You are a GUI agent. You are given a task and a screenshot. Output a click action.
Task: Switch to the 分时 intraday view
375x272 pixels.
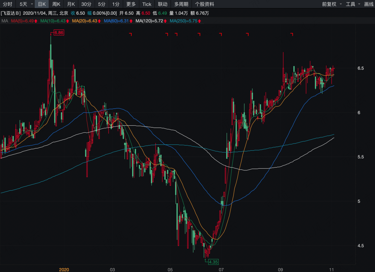[7, 4]
